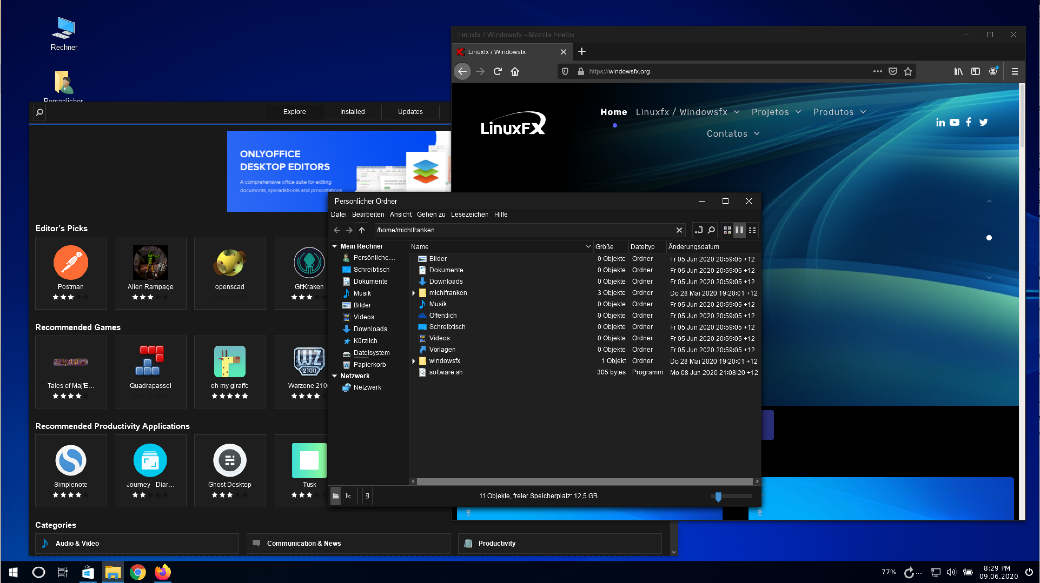This screenshot has width=1040, height=583.
Task: Open the Linuxfx / Windowsfx dropdown menu
Action: tap(688, 112)
